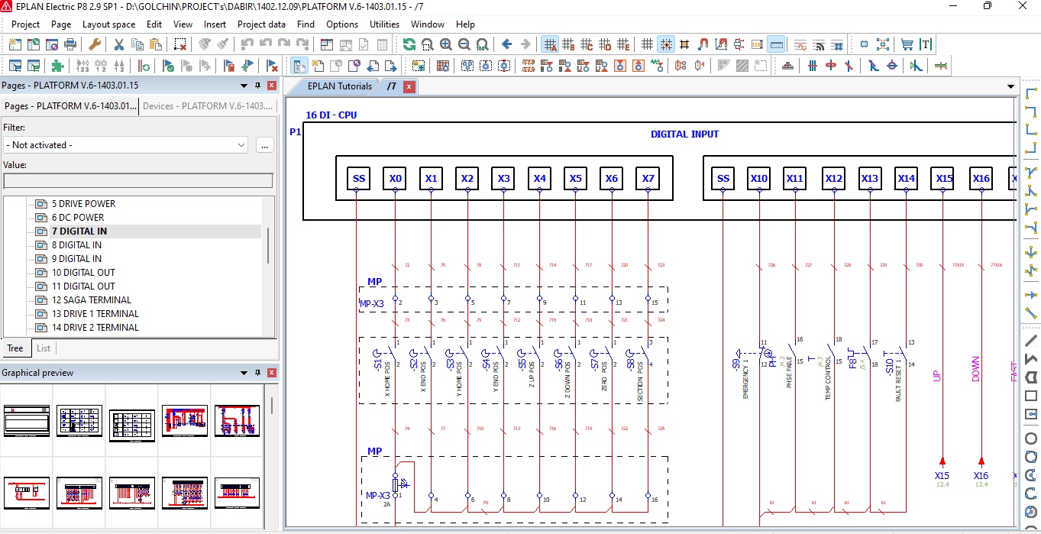Image resolution: width=1041 pixels, height=534 pixels.
Task: Click the filter ellipsis button
Action: coord(264,145)
